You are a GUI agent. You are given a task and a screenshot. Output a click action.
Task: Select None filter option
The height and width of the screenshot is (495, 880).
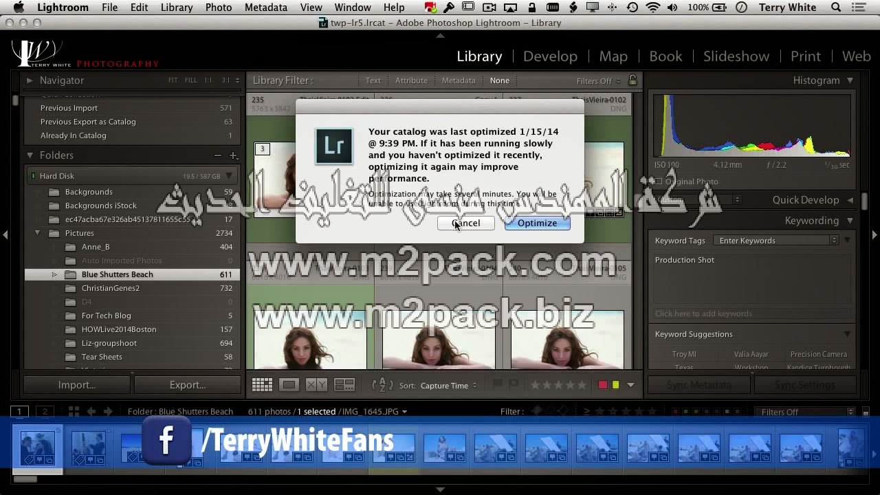[x=500, y=80]
